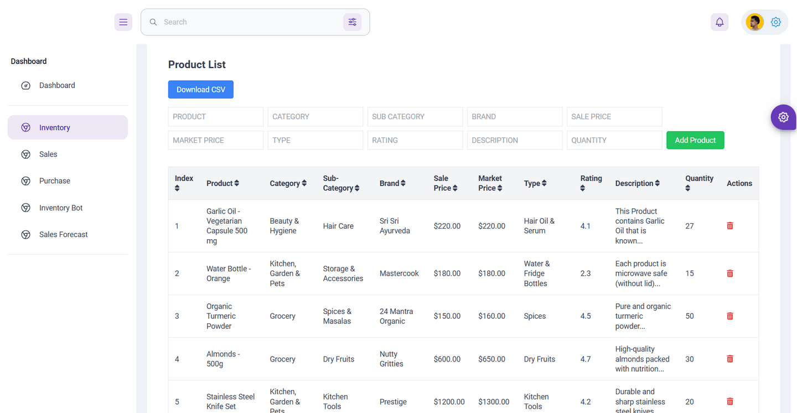Image resolution: width=797 pixels, height=413 pixels.
Task: Open Inventory Bot page
Action: pyautogui.click(x=68, y=208)
